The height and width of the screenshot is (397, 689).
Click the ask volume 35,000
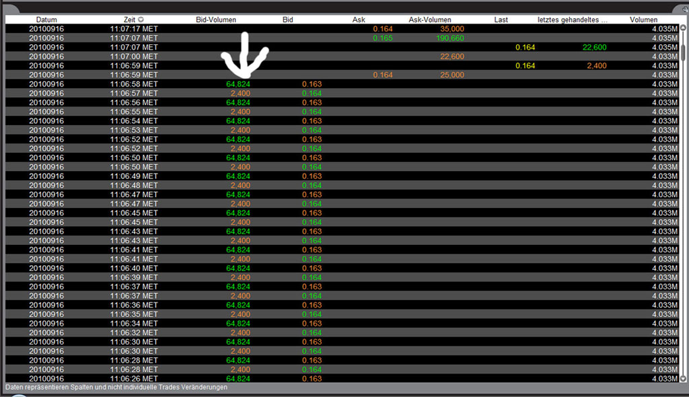(x=451, y=29)
